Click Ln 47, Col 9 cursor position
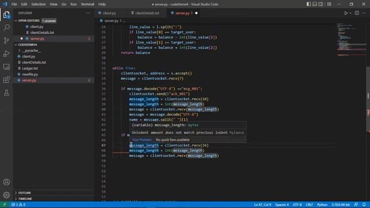This screenshot has width=370, height=208. pyautogui.click(x=262, y=205)
